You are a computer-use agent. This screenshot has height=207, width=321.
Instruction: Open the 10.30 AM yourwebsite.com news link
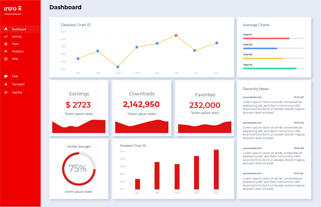point(252,174)
